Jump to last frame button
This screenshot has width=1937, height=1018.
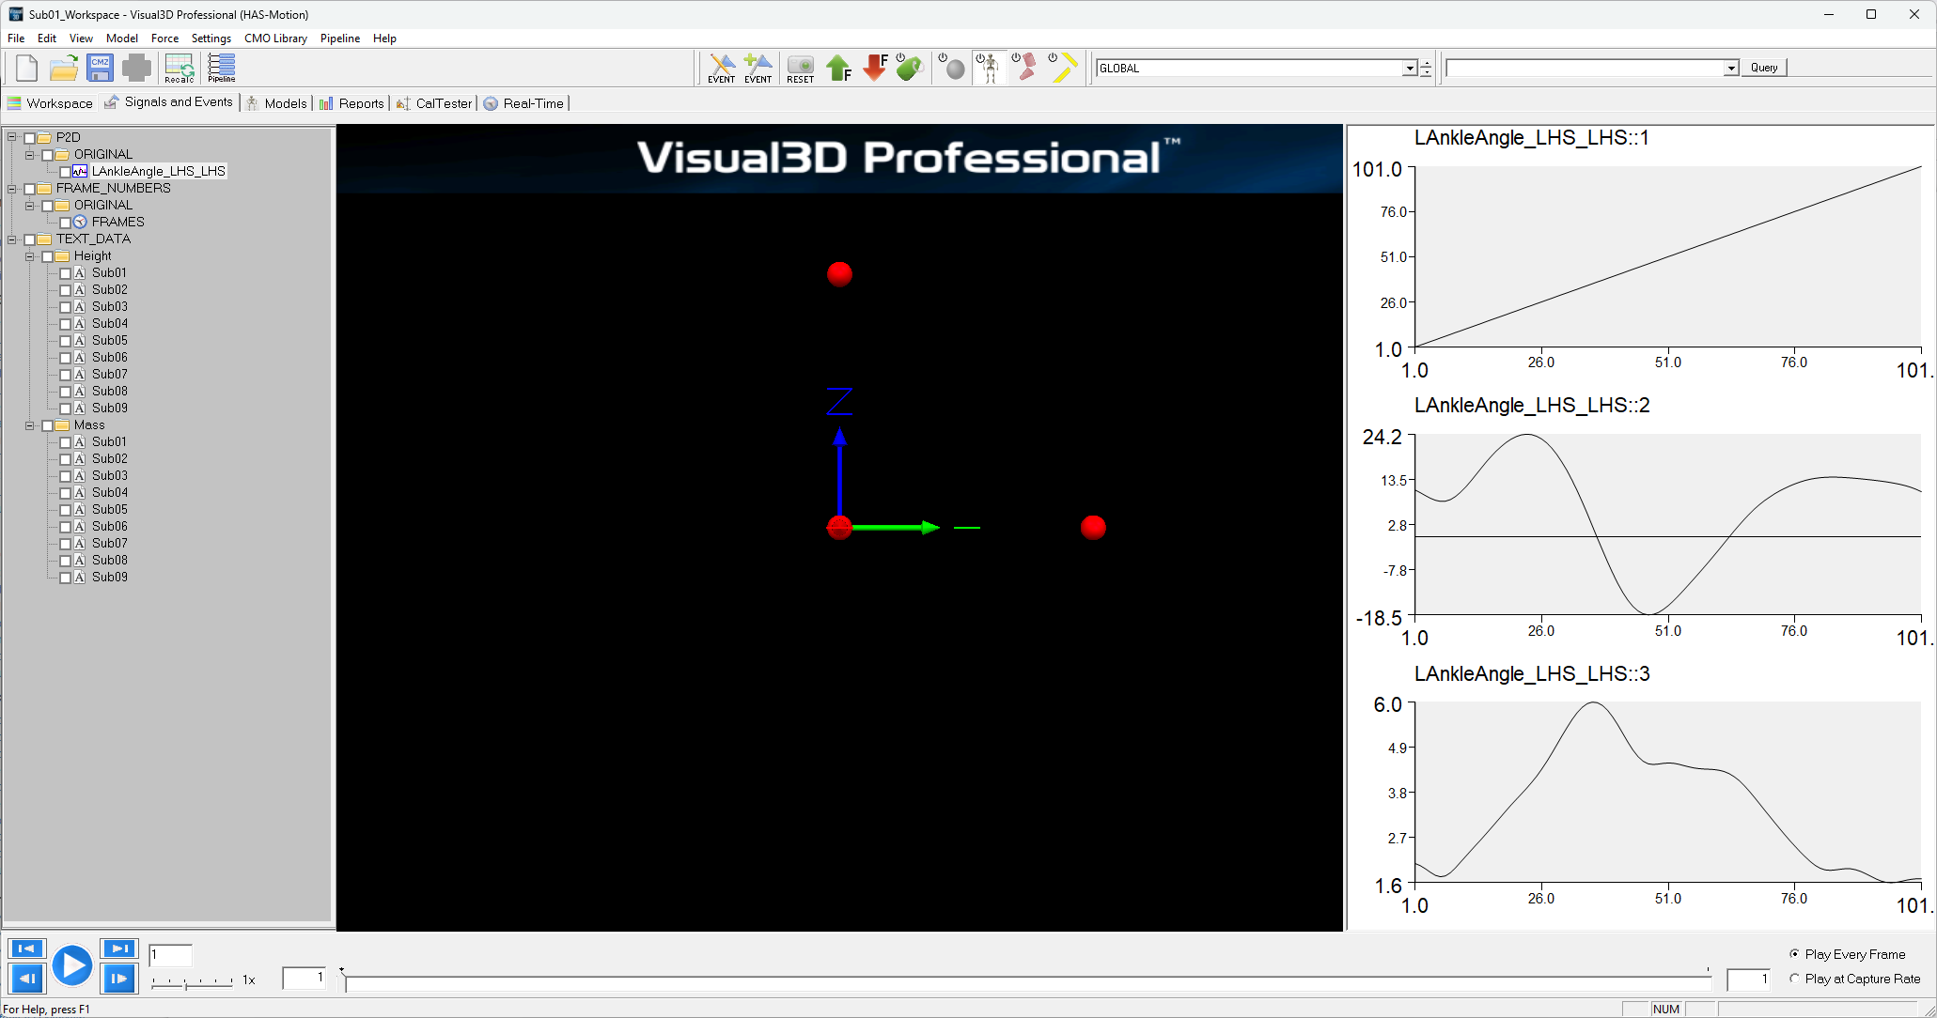[x=119, y=949]
